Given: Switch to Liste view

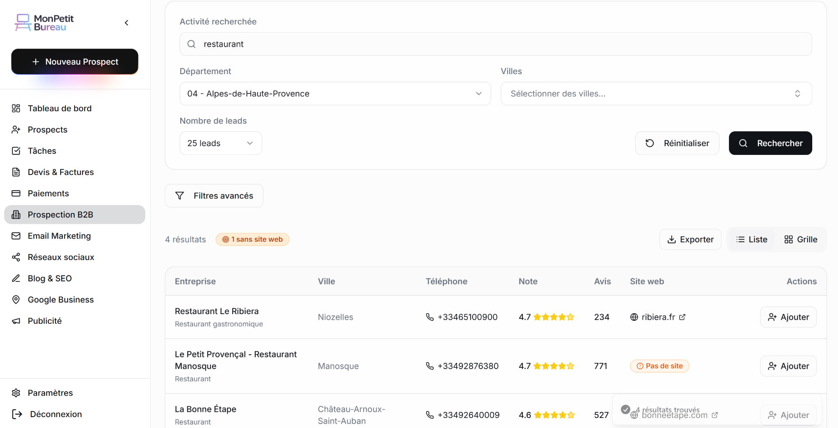Looking at the screenshot, I should click(752, 240).
